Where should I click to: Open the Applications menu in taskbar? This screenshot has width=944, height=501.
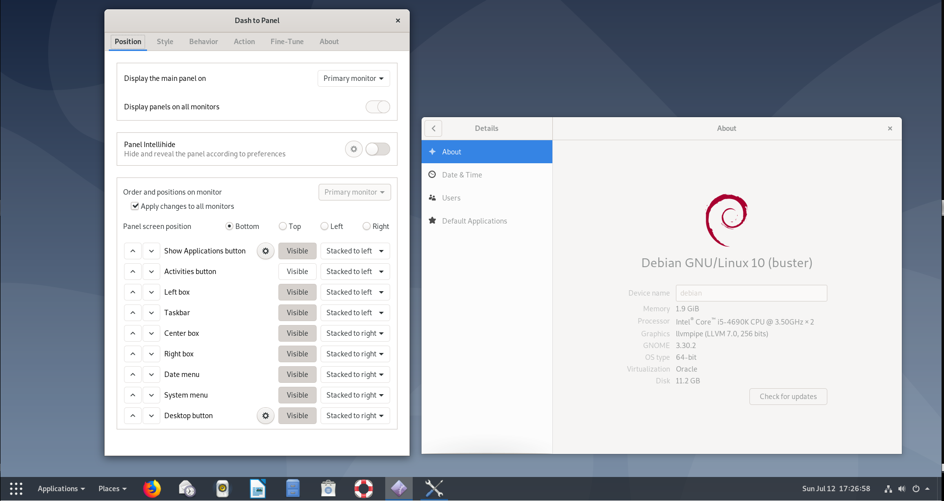pyautogui.click(x=61, y=489)
